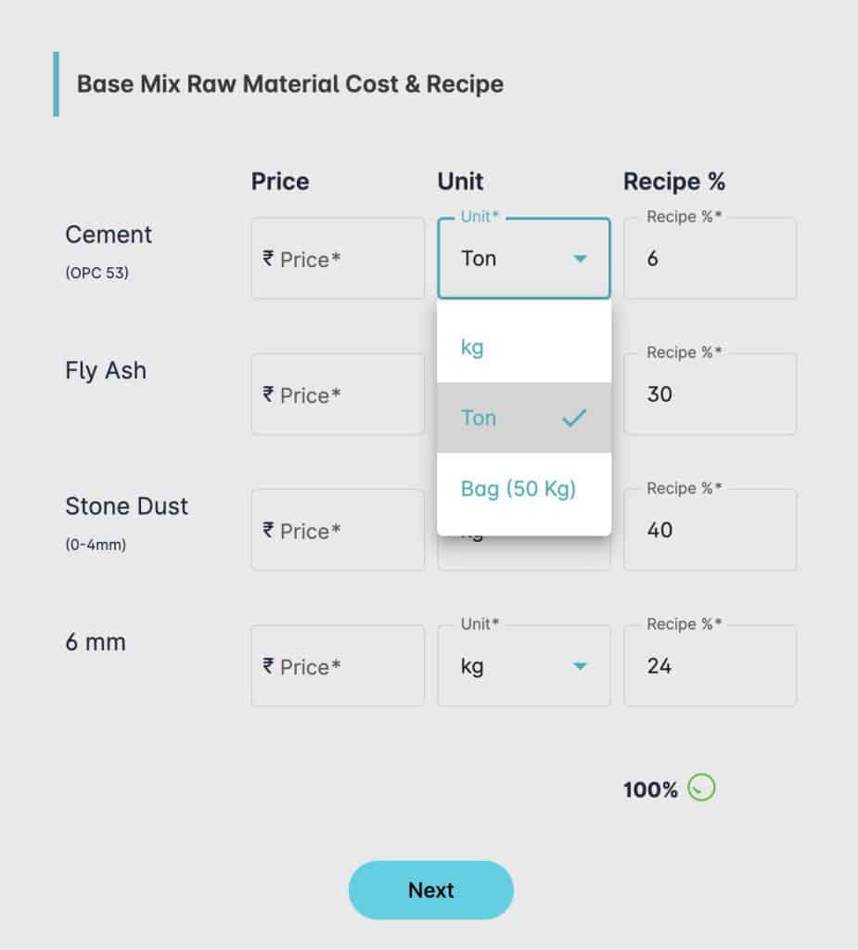The image size is (858, 950).
Task: Select kg from the unit options list
Action: pyautogui.click(x=523, y=347)
